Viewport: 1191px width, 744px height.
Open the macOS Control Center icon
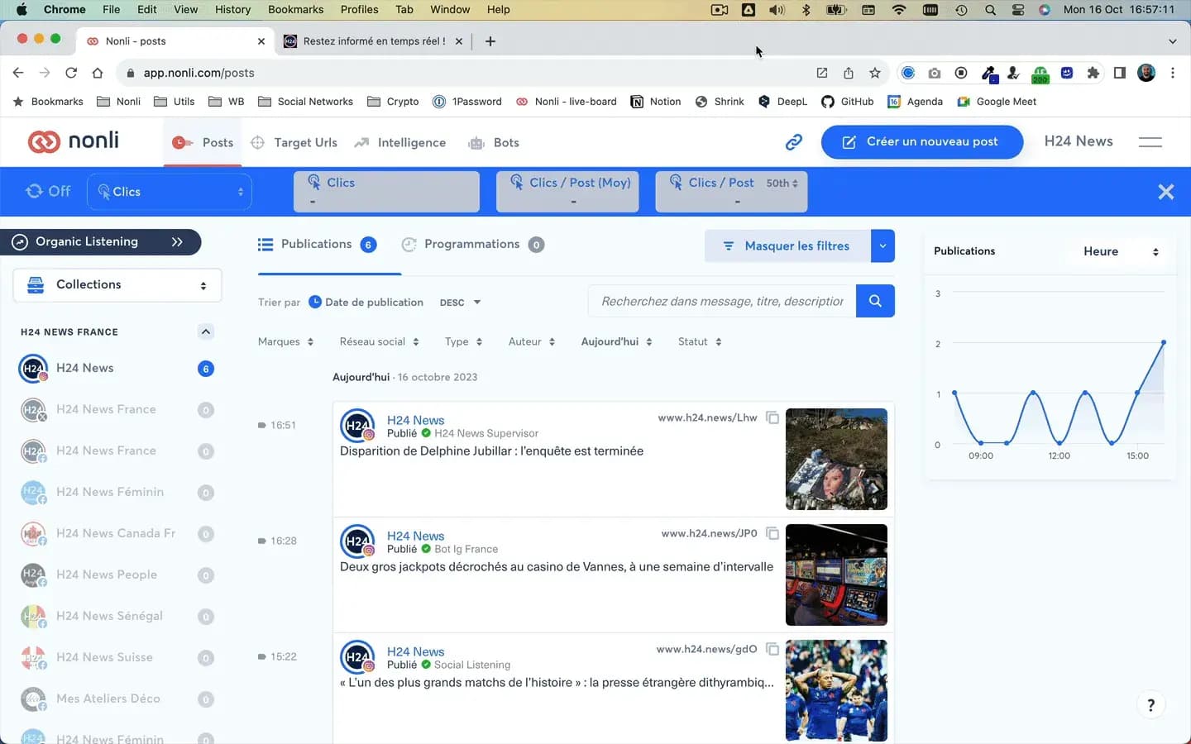pos(1018,10)
